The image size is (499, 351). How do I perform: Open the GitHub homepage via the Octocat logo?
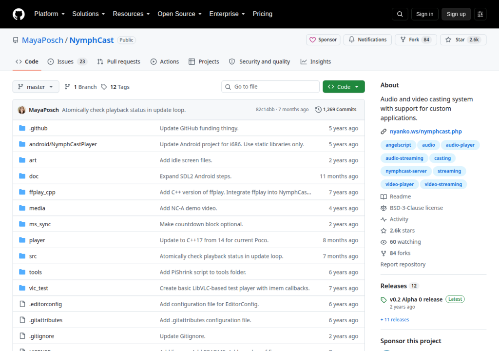tap(19, 14)
